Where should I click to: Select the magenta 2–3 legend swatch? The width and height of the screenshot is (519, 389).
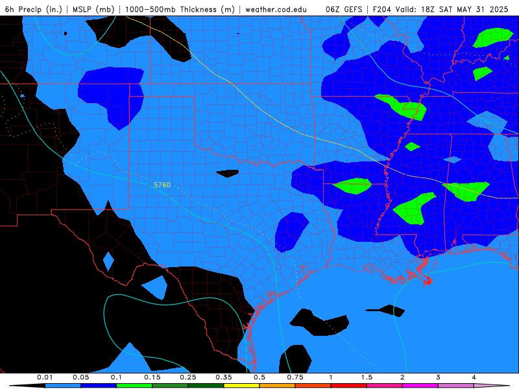[x=420, y=386]
